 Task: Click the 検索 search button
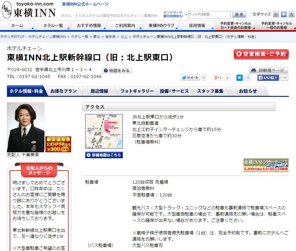click(239, 14)
